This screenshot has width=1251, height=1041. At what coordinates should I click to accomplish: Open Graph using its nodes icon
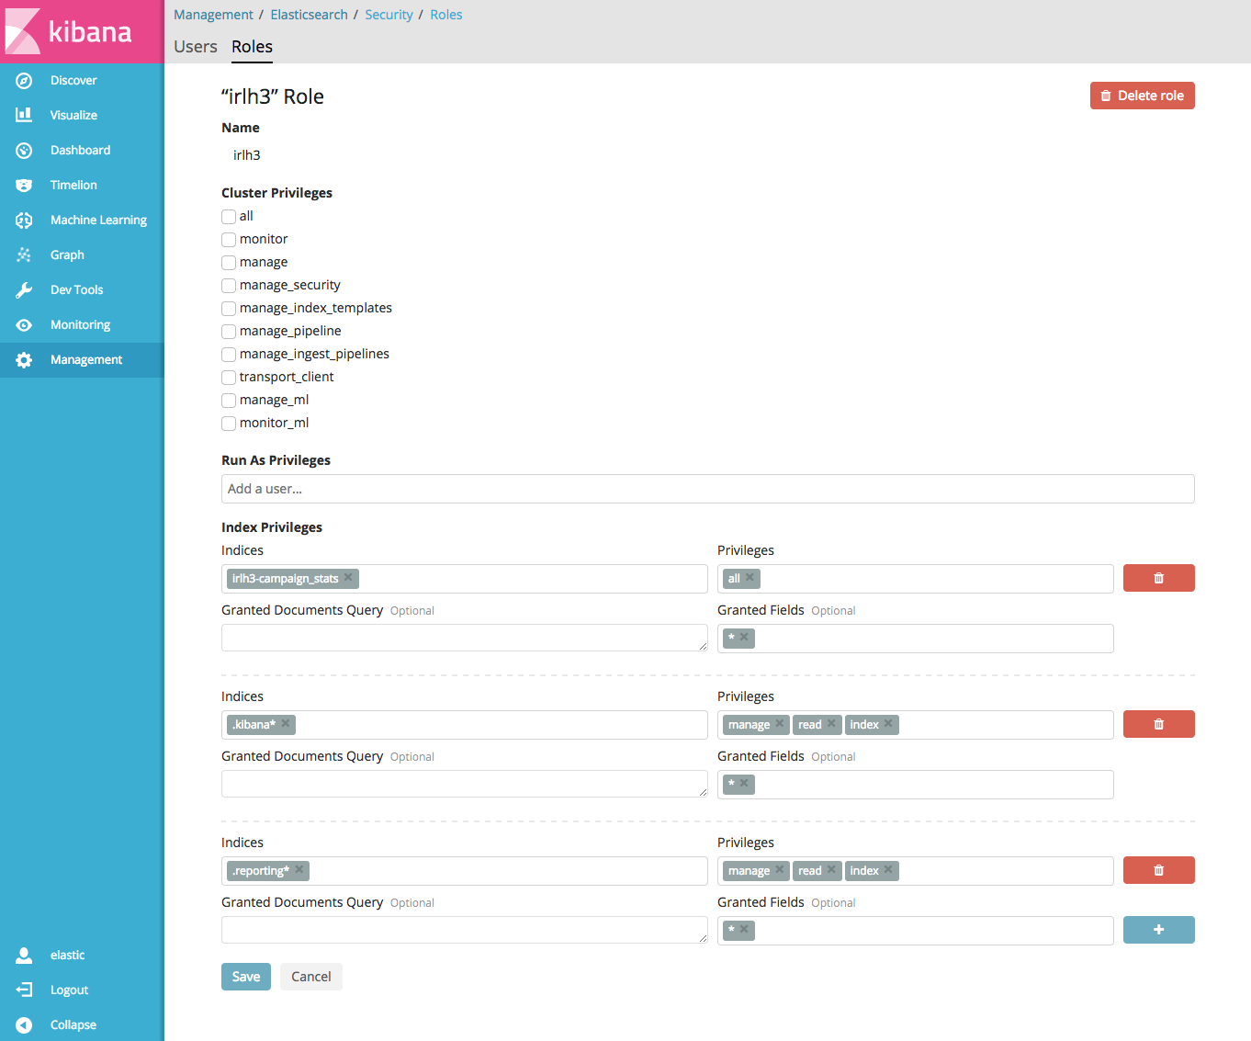coord(24,255)
